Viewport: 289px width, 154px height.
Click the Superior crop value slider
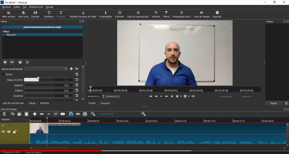click(x=49, y=85)
